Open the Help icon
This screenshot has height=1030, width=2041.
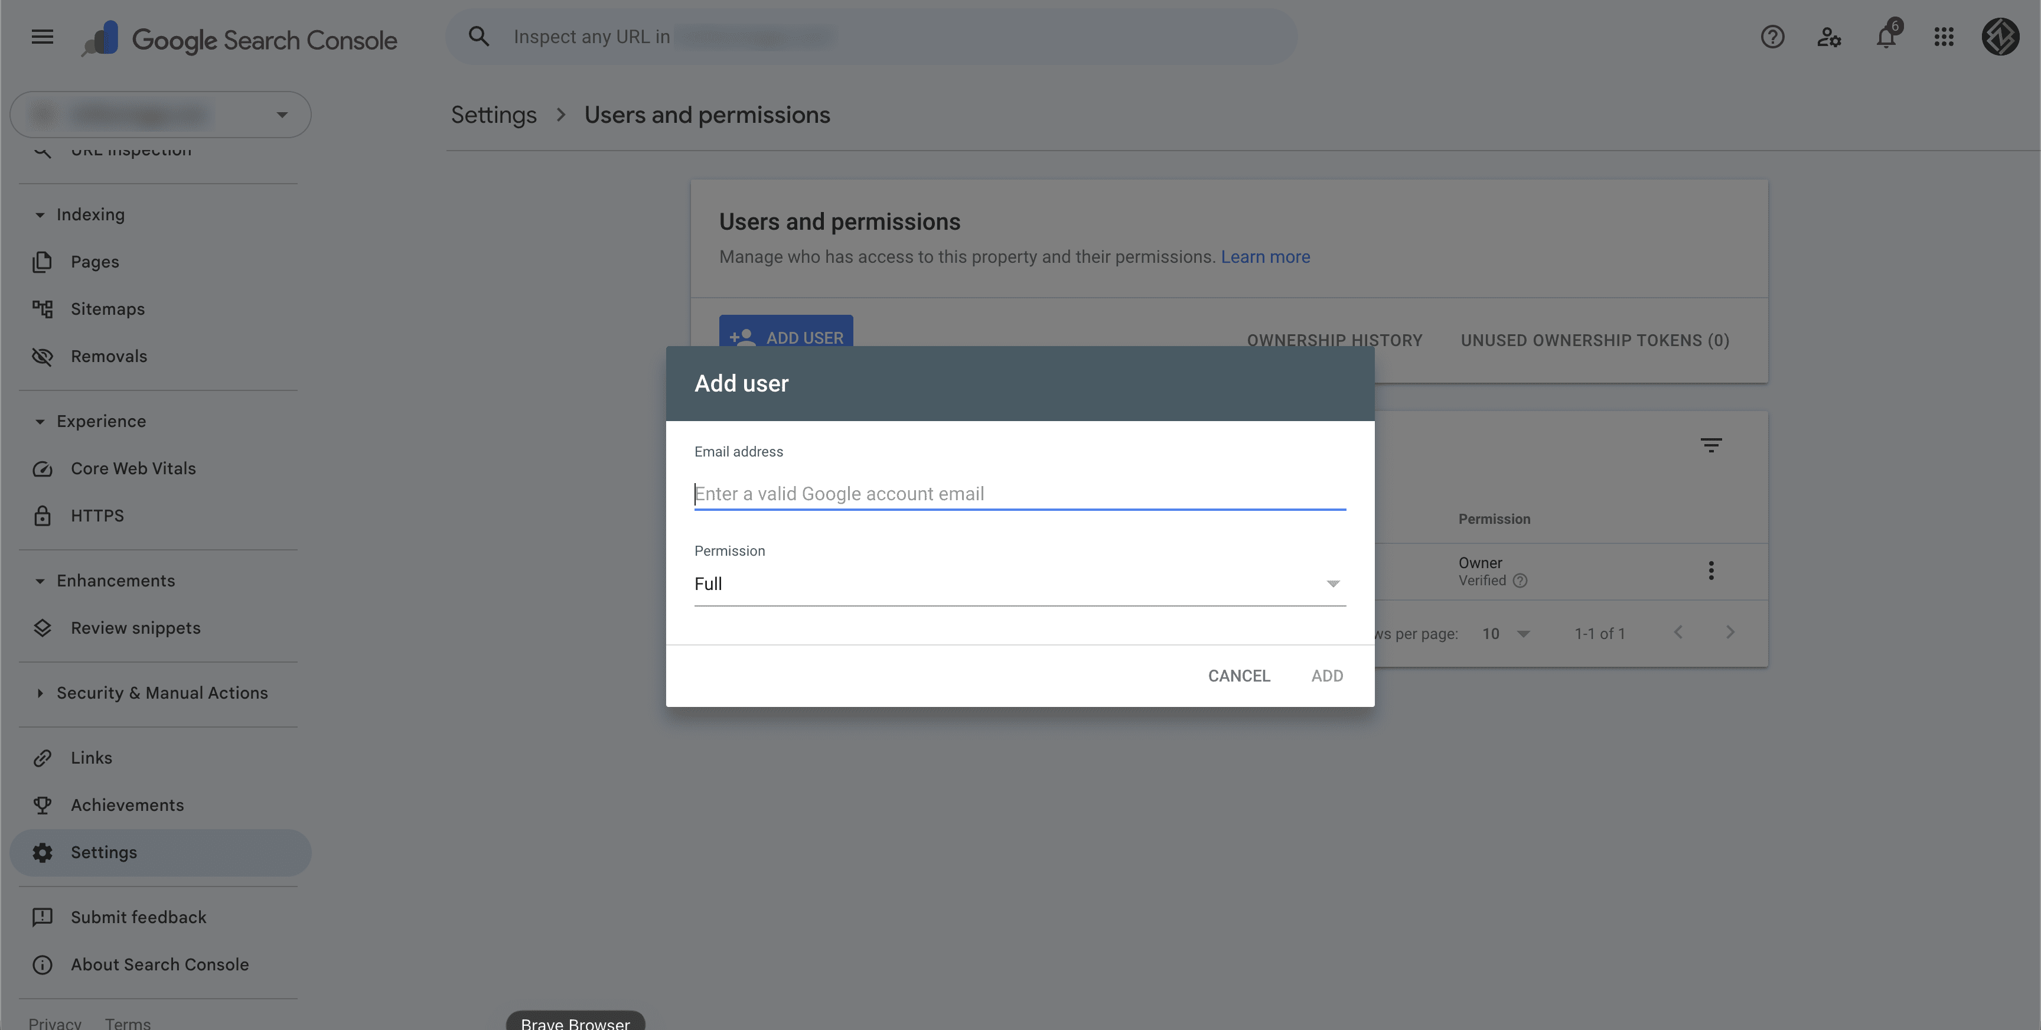click(1772, 37)
